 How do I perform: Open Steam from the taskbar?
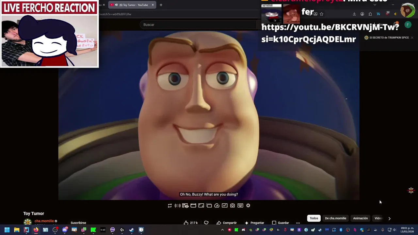coord(132,230)
